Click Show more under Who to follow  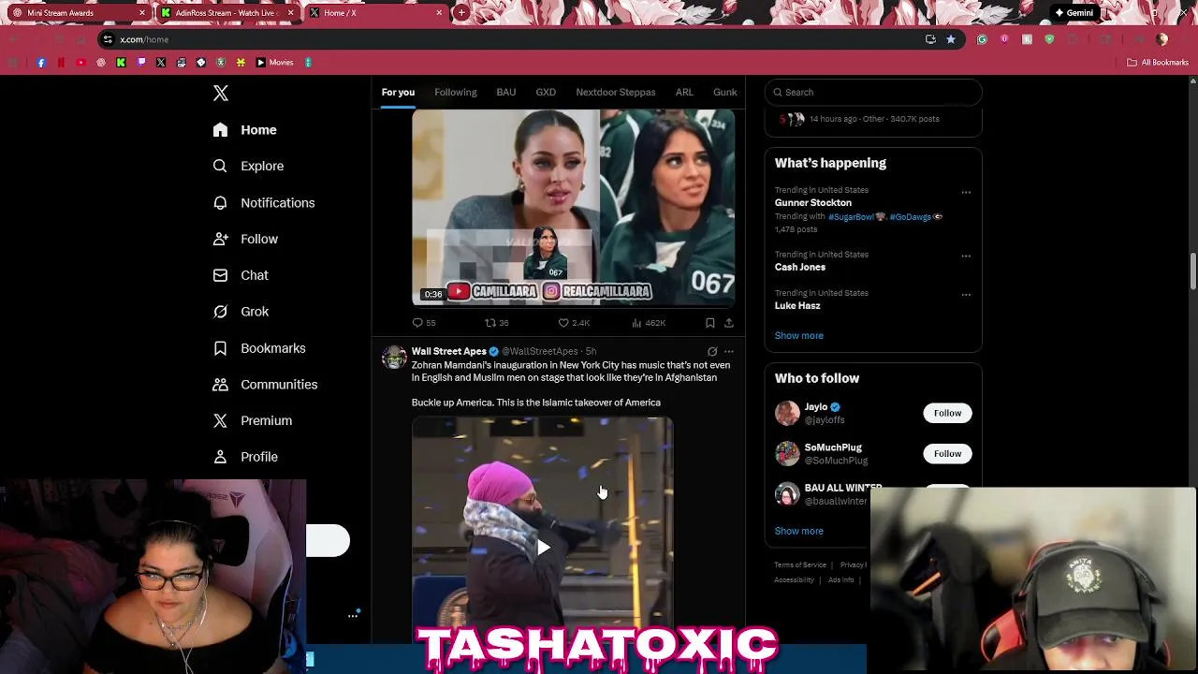[799, 531]
